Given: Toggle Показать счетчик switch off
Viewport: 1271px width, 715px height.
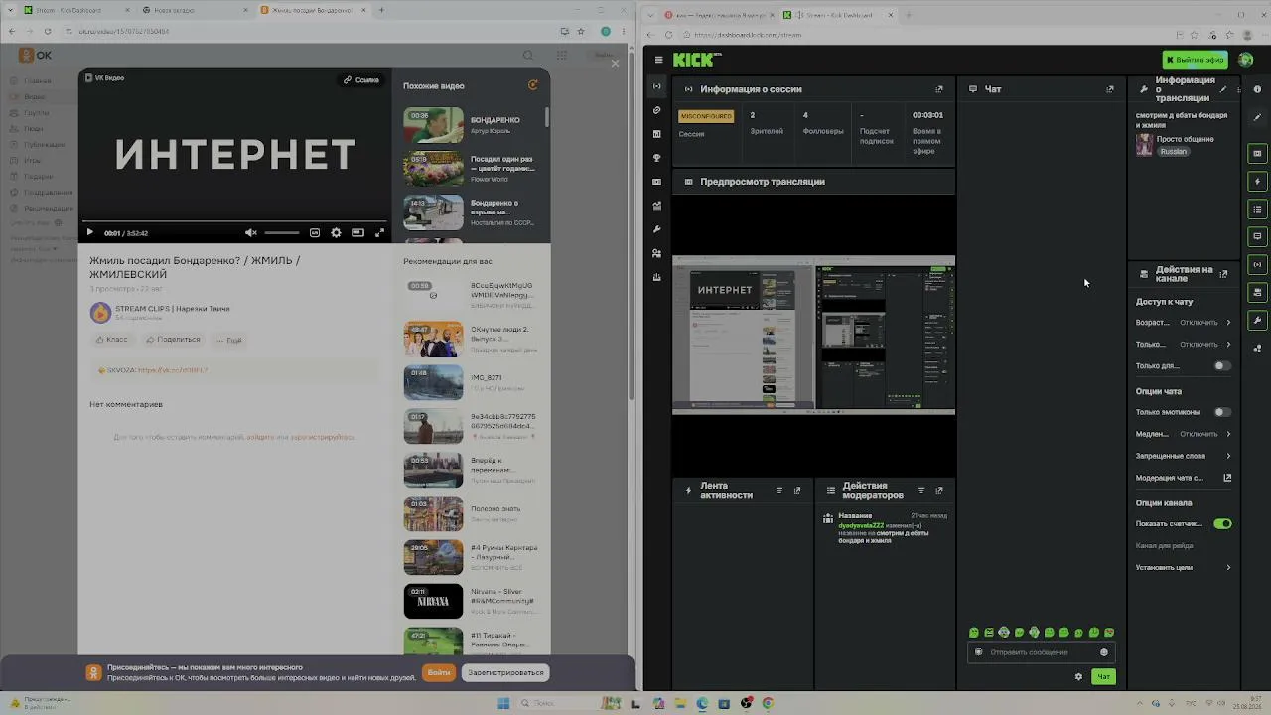Looking at the screenshot, I should pos(1222,524).
